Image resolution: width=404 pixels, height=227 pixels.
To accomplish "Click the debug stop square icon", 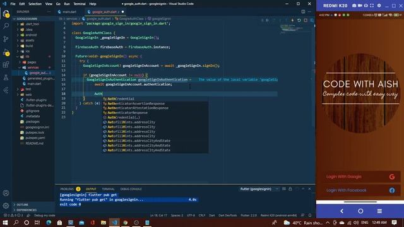I will pyautogui.click(x=306, y=20).
